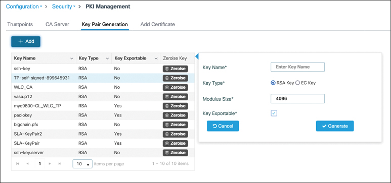Click the Cancel button
Viewport: 391px width, 183px height.
point(223,126)
